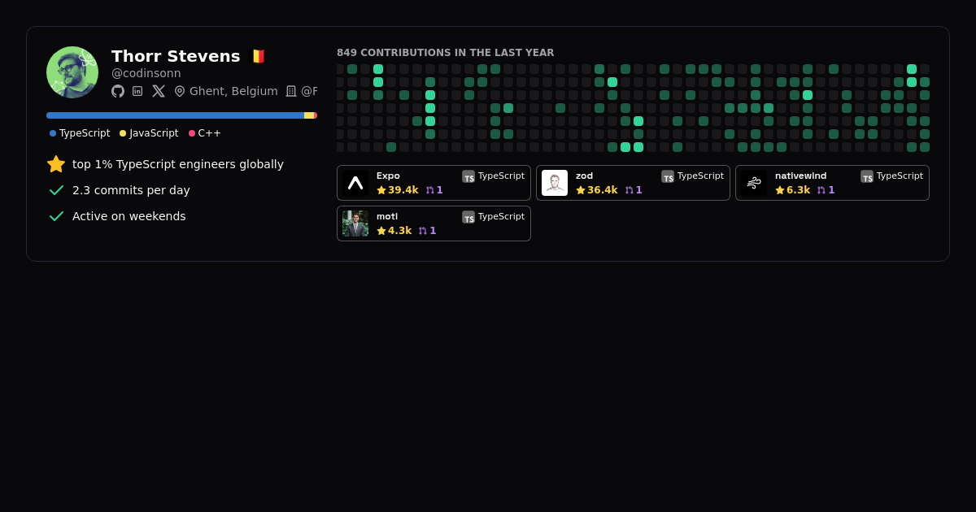The image size is (976, 512).
Task: Click the pull request icon in zod card
Action: 629,190
